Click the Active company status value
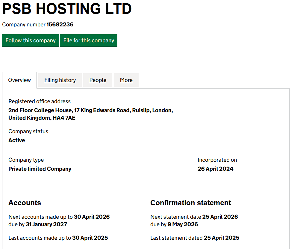This screenshot has height=249, width=294. coord(17,140)
